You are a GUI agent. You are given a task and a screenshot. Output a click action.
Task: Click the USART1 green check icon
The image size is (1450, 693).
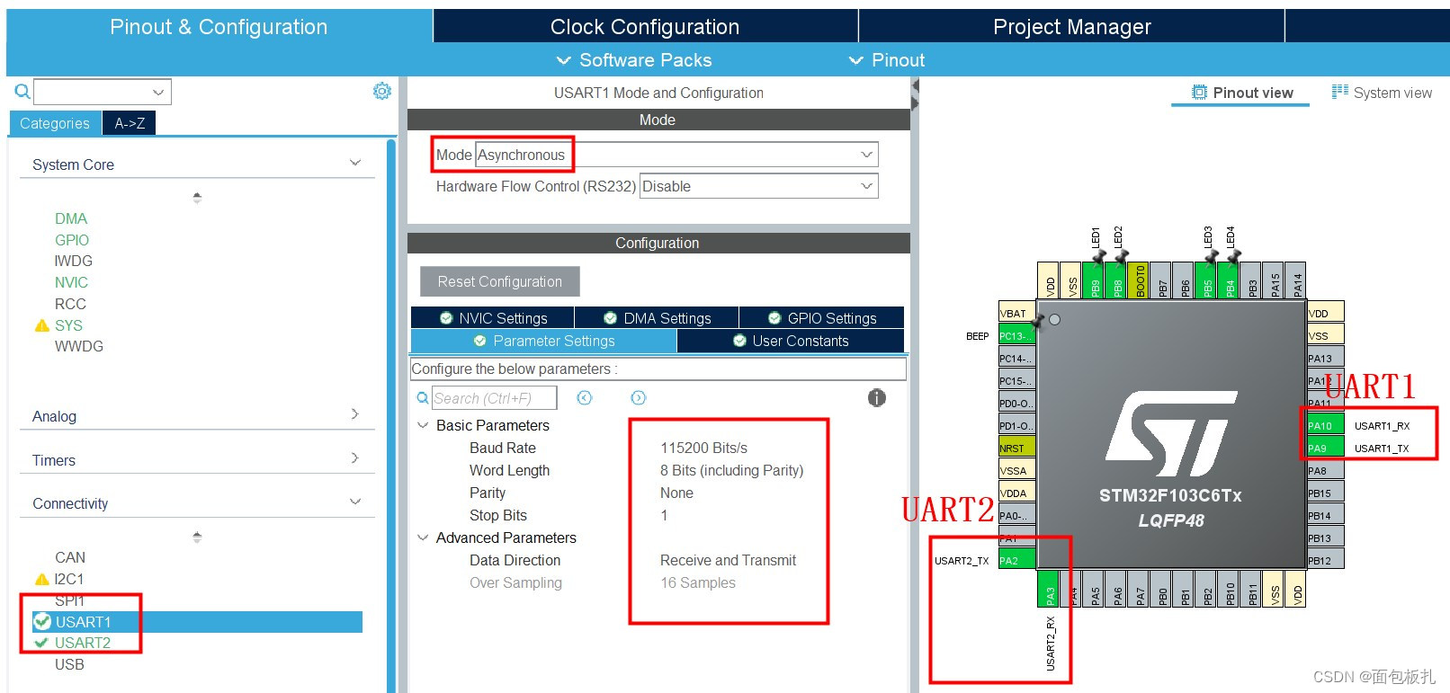click(41, 621)
